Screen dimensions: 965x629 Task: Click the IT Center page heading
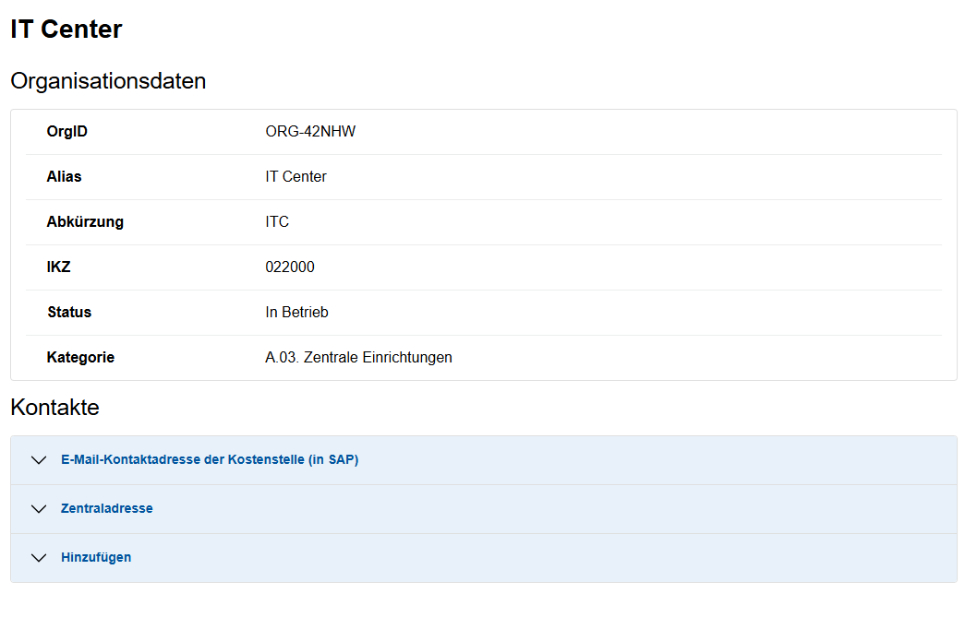tap(66, 30)
